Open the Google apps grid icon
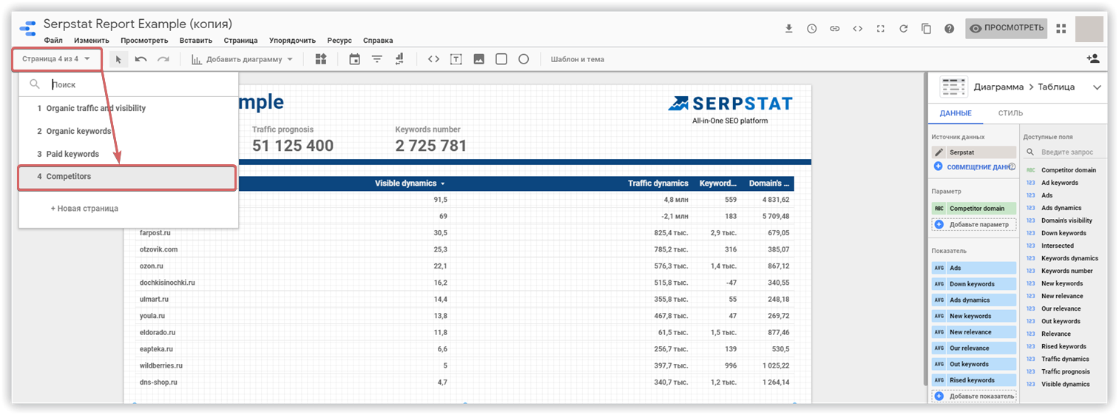The width and height of the screenshot is (1119, 415). coord(1061,29)
